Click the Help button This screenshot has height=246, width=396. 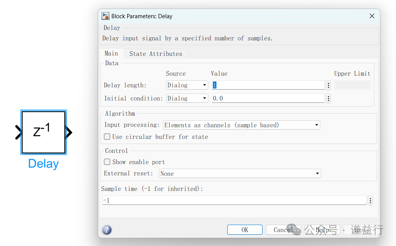coord(322,229)
